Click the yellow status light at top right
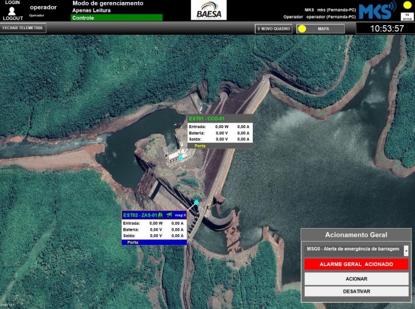The image size is (415, 309). tap(408, 5)
